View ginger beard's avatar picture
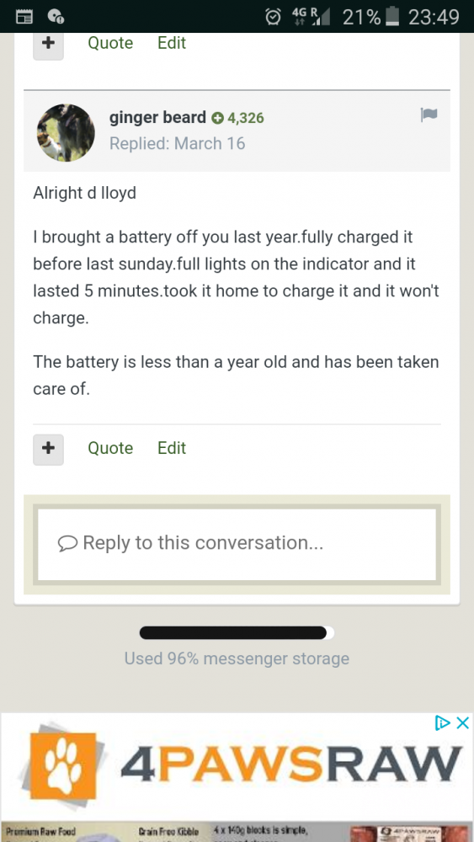Image resolution: width=474 pixels, height=842 pixels. click(66, 133)
